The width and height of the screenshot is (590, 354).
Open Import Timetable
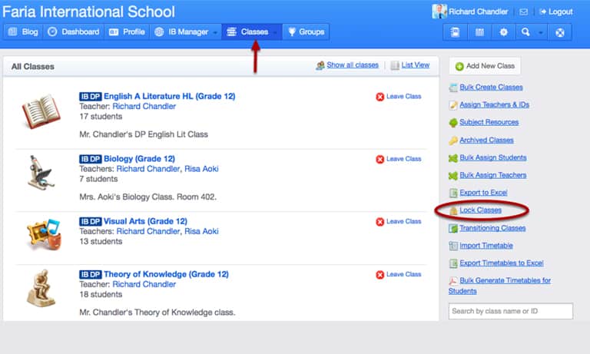point(486,246)
